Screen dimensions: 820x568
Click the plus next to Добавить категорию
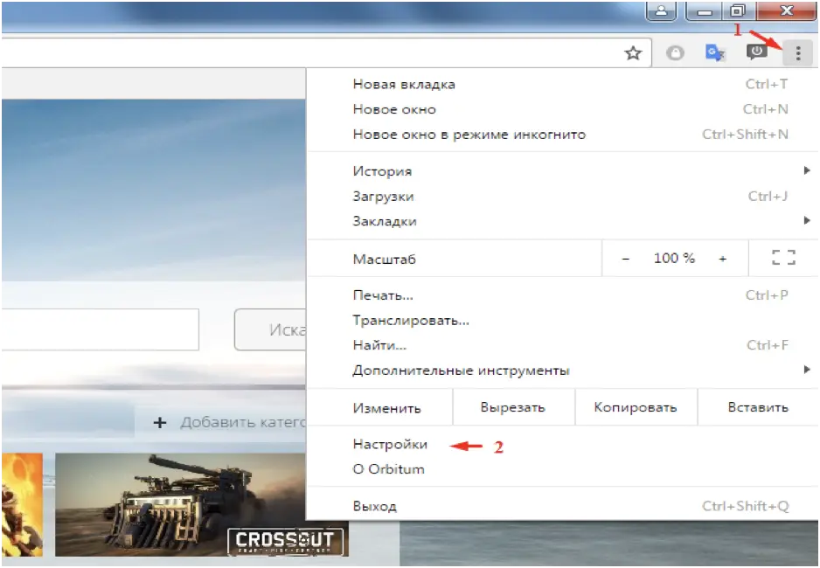[159, 422]
